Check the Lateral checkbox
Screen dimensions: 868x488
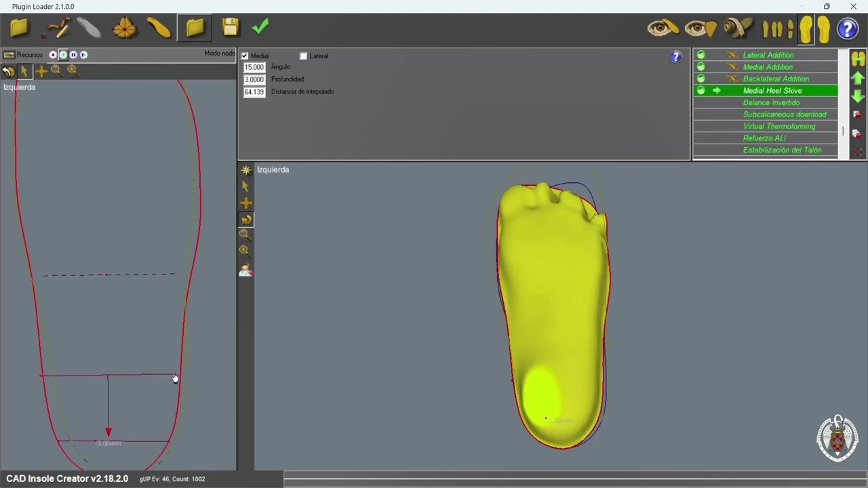click(x=303, y=56)
